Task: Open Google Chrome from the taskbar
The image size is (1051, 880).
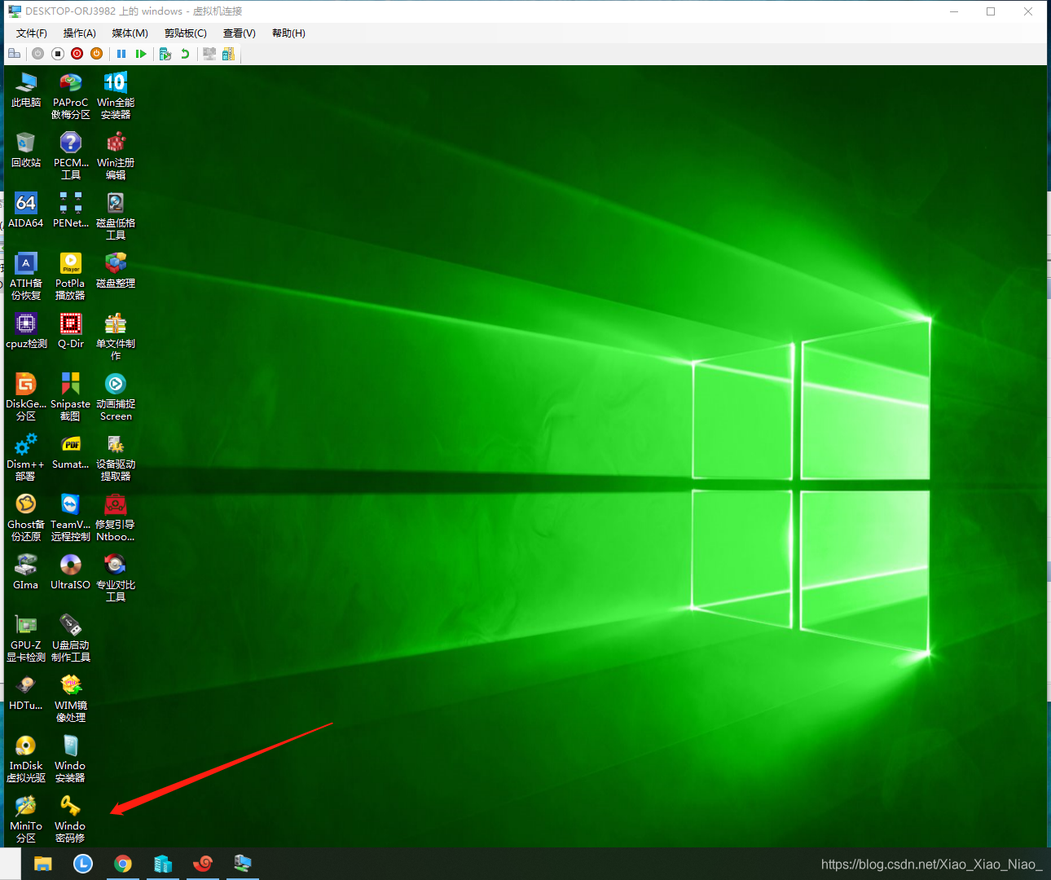Action: pos(123,864)
